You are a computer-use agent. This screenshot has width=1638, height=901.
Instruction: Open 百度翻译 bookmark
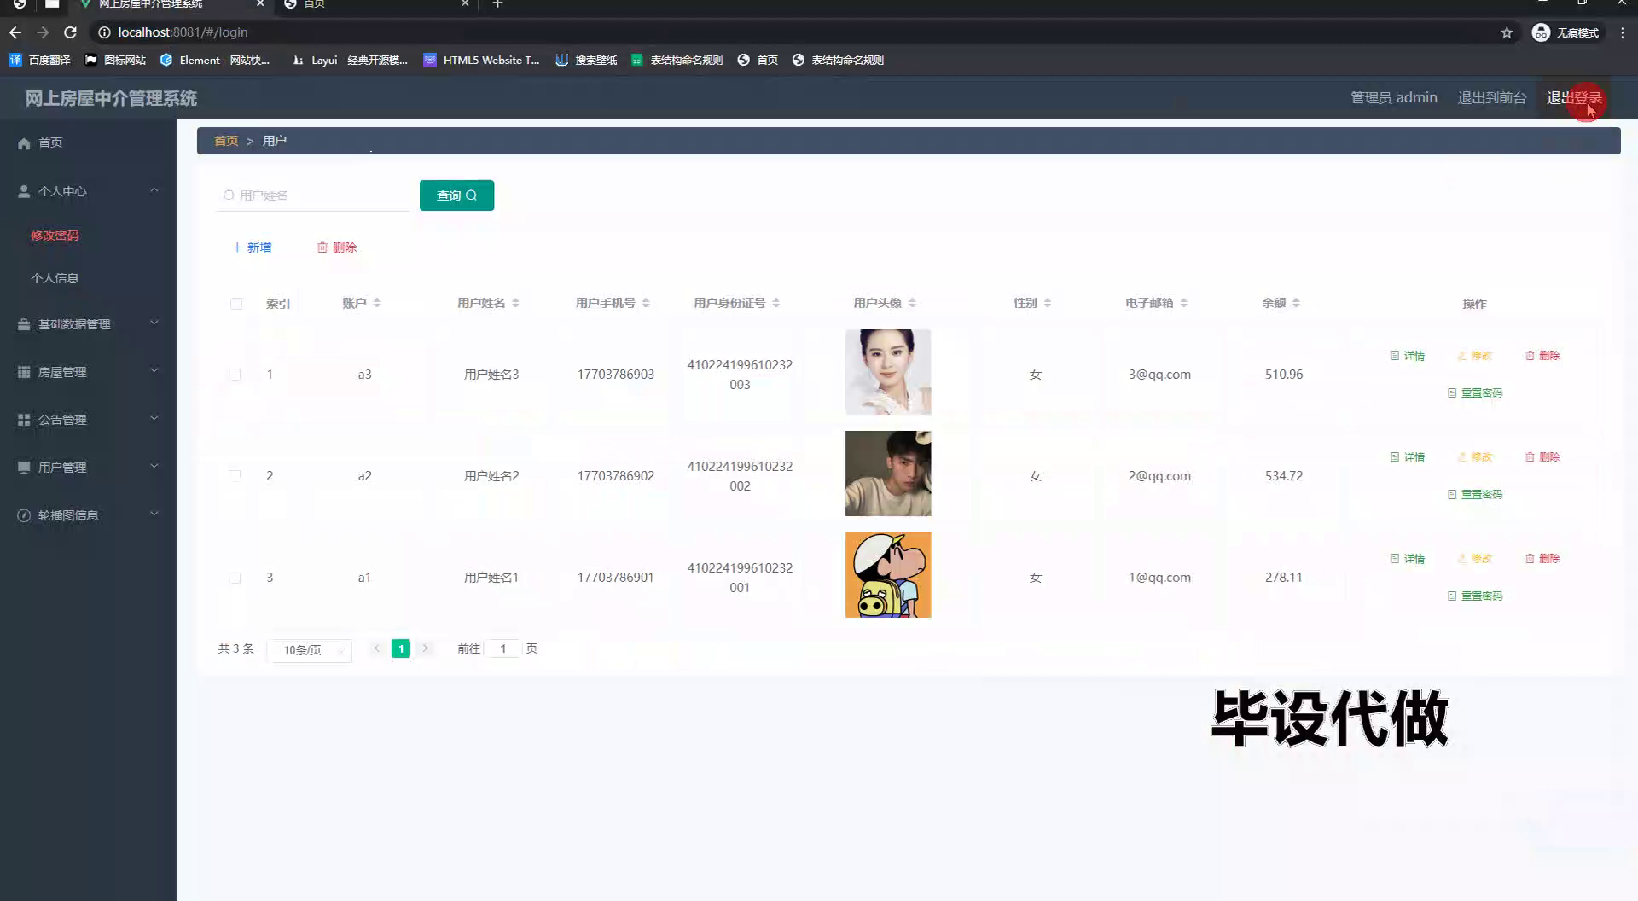[40, 60]
